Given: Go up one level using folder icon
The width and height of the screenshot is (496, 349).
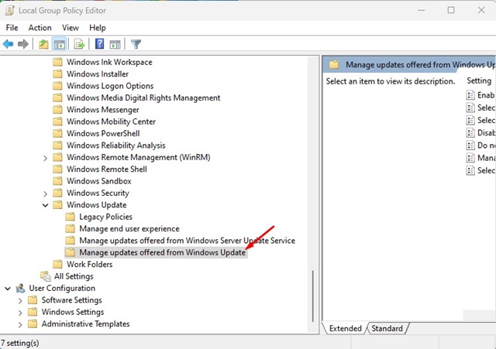Looking at the screenshot, I should [x=43, y=44].
